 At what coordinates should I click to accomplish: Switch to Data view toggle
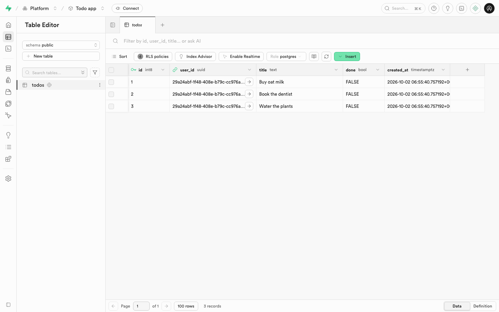click(457, 306)
